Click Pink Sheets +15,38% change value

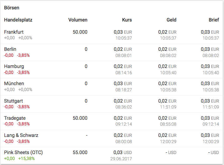point(26,158)
